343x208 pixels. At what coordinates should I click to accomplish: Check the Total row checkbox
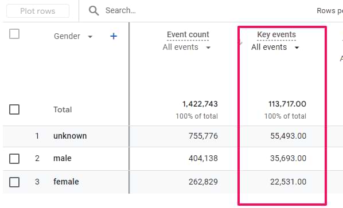14,109
